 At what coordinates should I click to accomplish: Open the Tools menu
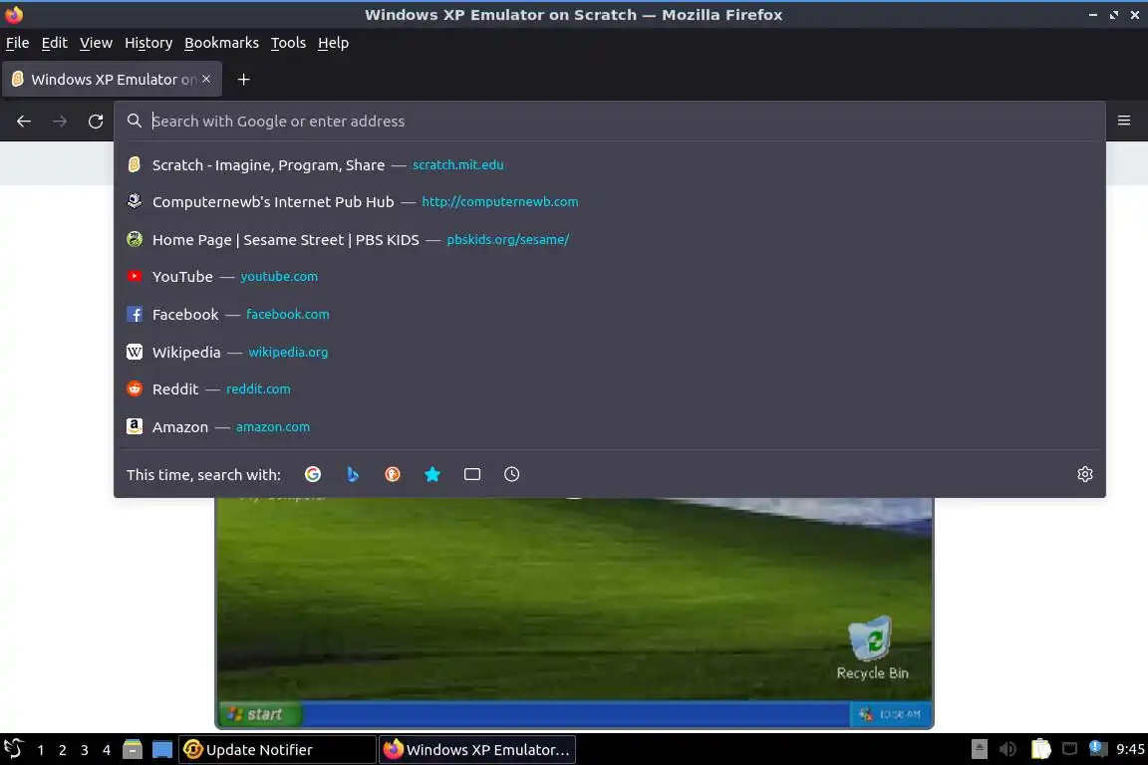(288, 43)
